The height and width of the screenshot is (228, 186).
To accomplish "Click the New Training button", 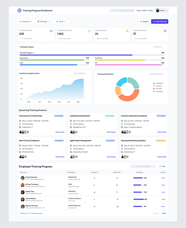I will [x=159, y=21].
